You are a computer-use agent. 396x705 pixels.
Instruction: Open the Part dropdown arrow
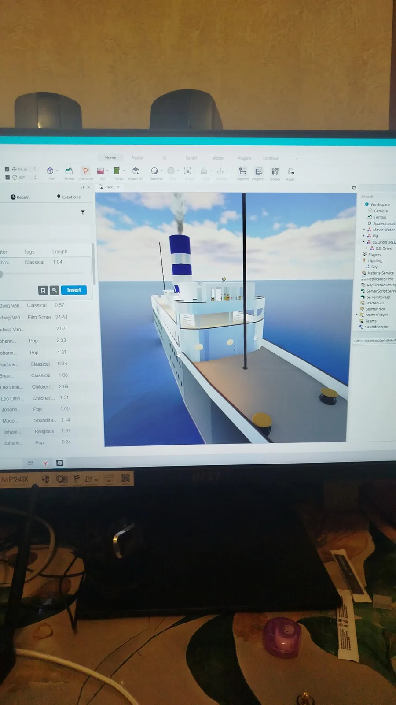pos(57,171)
